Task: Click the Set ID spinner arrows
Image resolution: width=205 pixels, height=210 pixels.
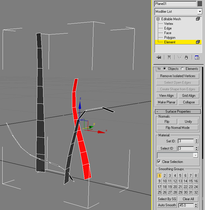Action: click(x=196, y=141)
